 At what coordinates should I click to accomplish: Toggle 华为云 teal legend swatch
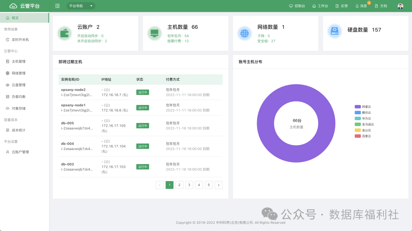point(357,118)
